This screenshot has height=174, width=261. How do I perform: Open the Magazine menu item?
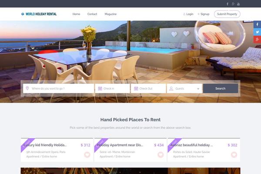(110, 14)
